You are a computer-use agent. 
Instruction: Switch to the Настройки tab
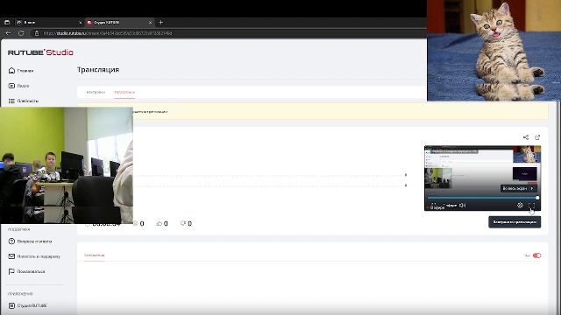(96, 92)
